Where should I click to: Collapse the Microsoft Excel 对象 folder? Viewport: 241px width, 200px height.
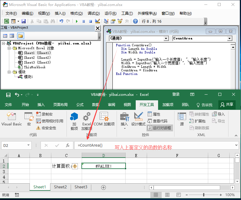(x=9, y=48)
